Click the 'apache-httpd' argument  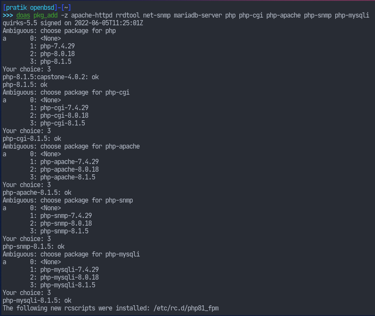coord(92,15)
